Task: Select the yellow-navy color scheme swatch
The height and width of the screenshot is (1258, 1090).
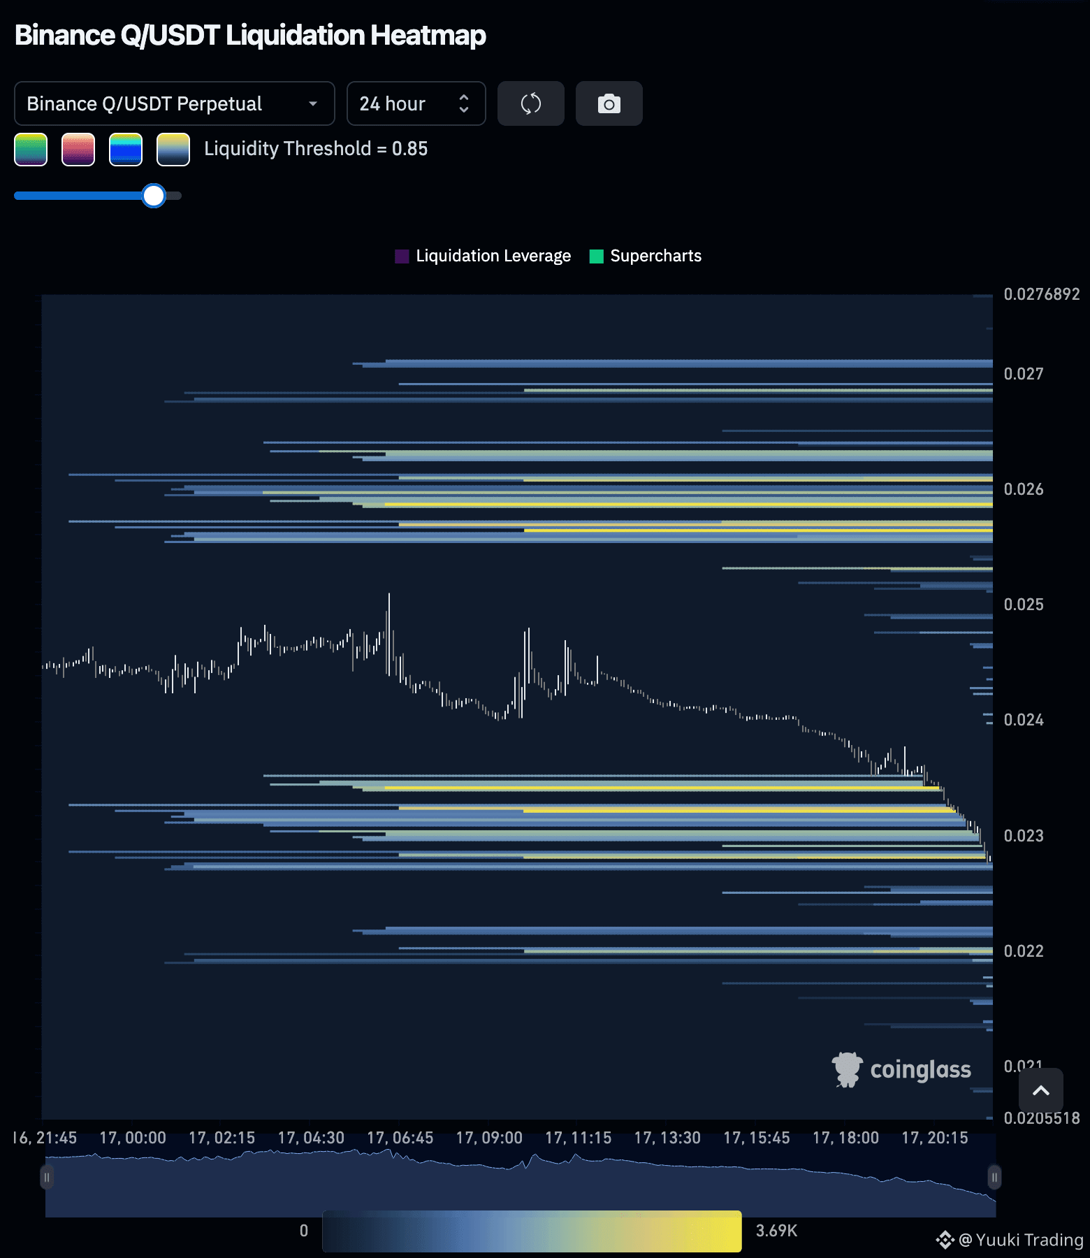Action: point(173,150)
